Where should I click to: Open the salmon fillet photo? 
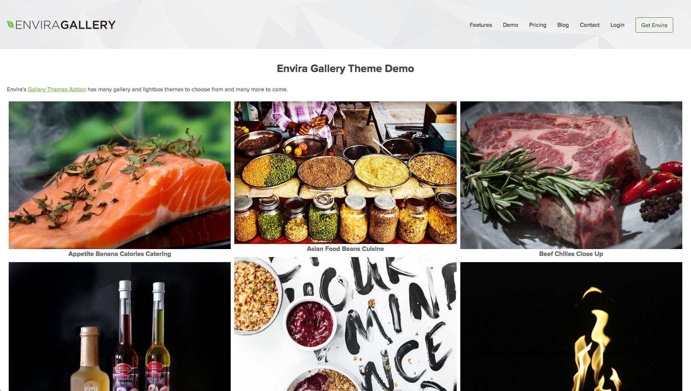point(120,175)
